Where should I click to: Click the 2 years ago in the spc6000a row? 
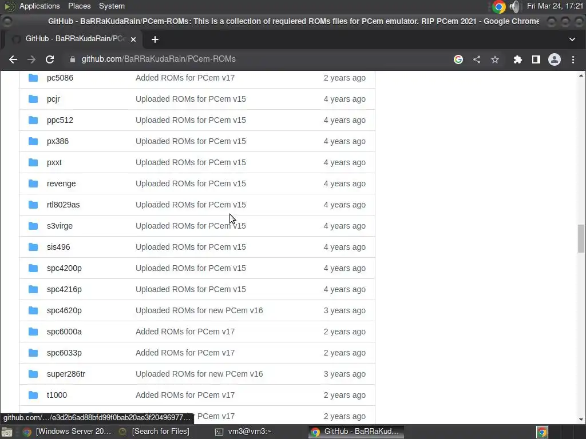[345, 332]
